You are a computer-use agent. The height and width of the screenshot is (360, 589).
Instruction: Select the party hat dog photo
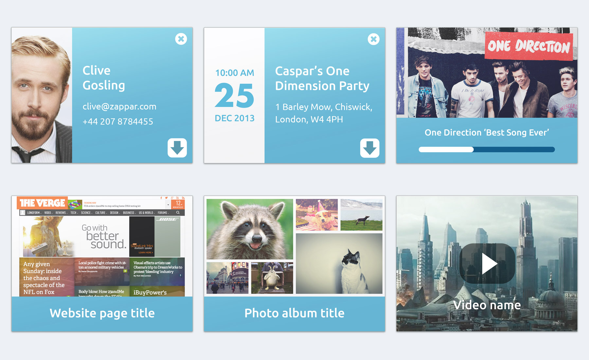coord(317,215)
